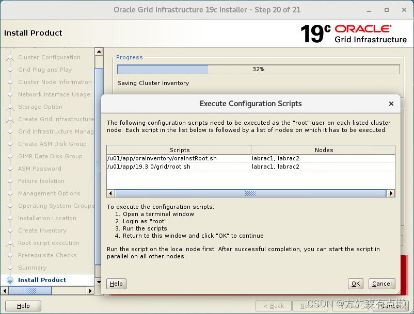Click the Back button in installer
The width and height of the screenshot is (414, 314).
tap(274, 306)
